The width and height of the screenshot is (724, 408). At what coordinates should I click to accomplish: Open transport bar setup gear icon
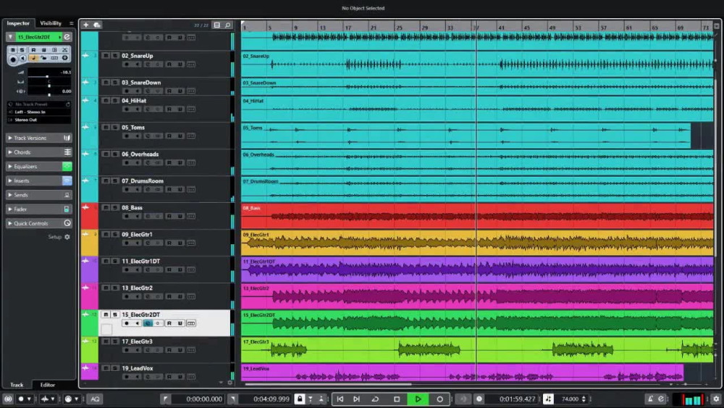(x=716, y=399)
